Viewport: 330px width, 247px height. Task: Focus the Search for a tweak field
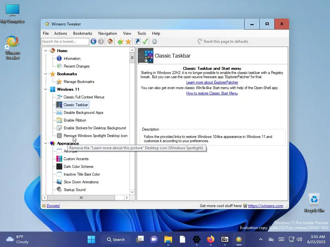coord(65,41)
